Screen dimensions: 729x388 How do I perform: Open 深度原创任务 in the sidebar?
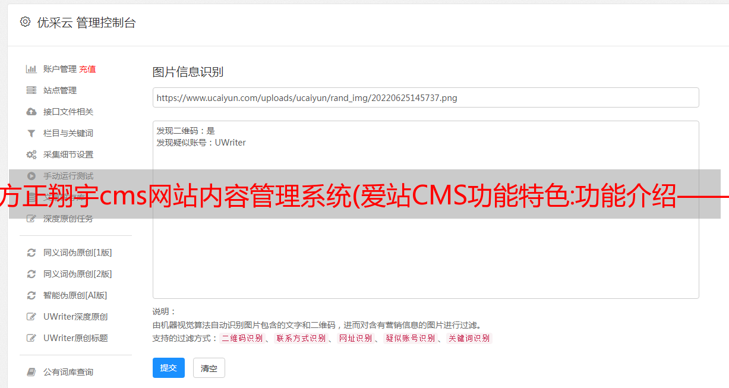(x=68, y=219)
